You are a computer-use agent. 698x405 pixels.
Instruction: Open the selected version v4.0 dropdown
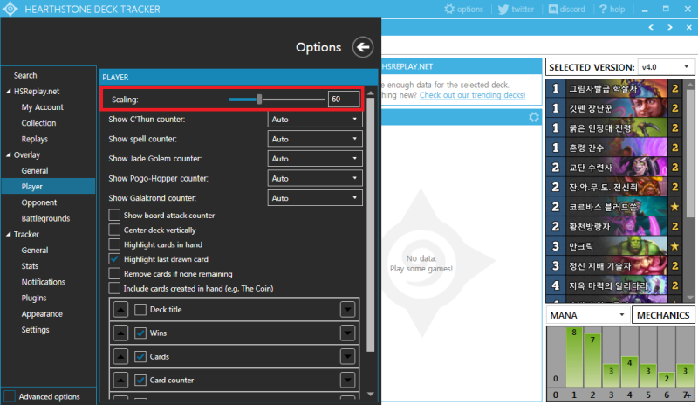tap(666, 67)
